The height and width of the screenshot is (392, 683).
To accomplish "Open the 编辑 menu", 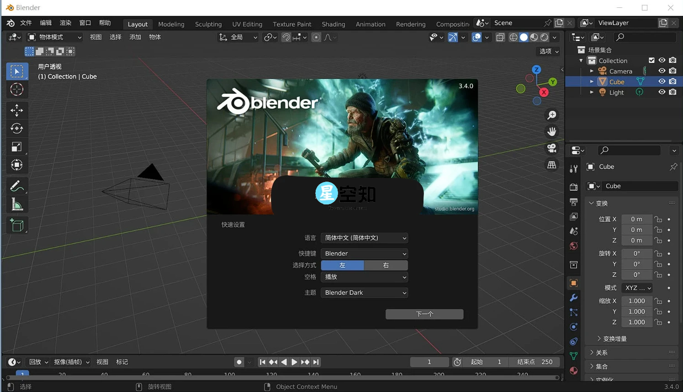I will pos(46,23).
